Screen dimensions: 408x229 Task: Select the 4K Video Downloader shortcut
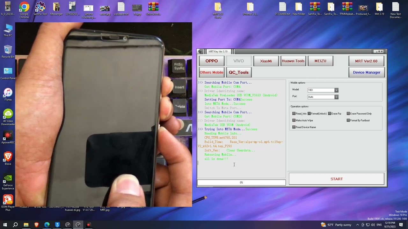click(x=8, y=117)
